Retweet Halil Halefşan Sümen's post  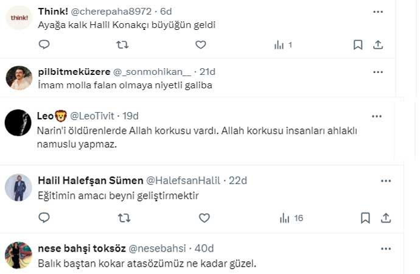point(123,218)
